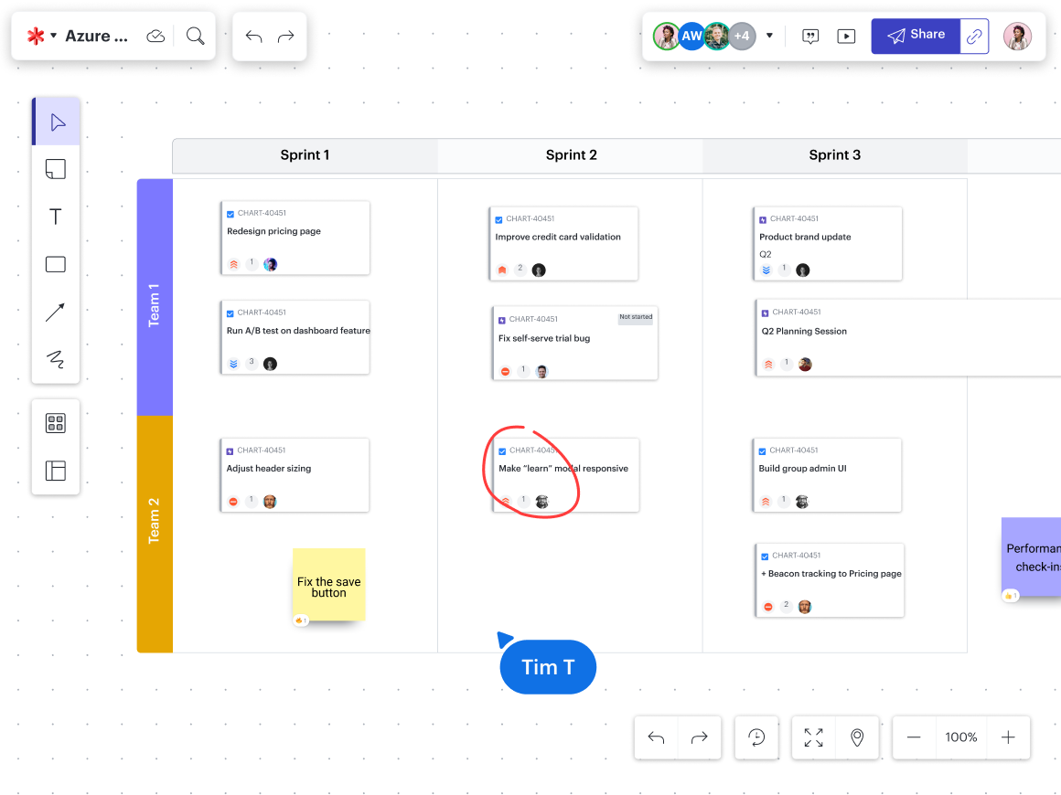Open the zoom level 100% menu
The width and height of the screenshot is (1061, 795).
[x=960, y=737]
